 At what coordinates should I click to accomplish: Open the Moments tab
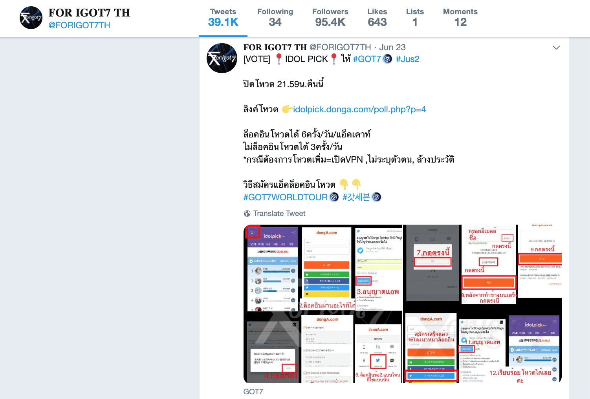(460, 18)
